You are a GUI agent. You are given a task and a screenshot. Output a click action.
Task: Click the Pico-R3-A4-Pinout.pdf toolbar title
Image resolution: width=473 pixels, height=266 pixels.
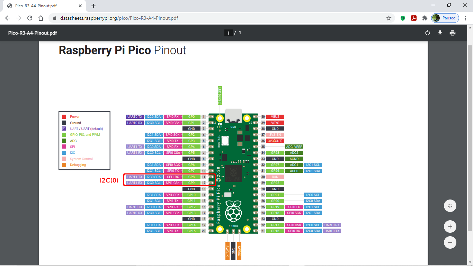click(33, 33)
